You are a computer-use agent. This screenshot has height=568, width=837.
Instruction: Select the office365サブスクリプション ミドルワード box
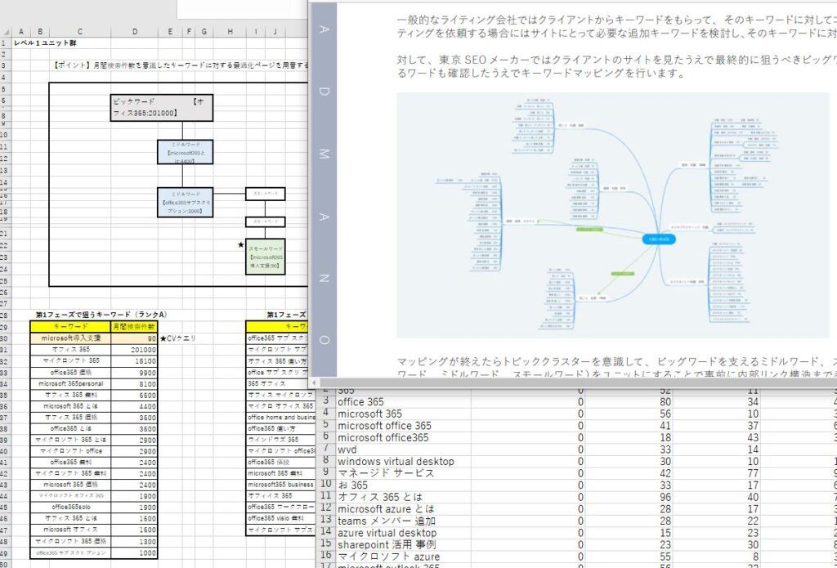185,203
